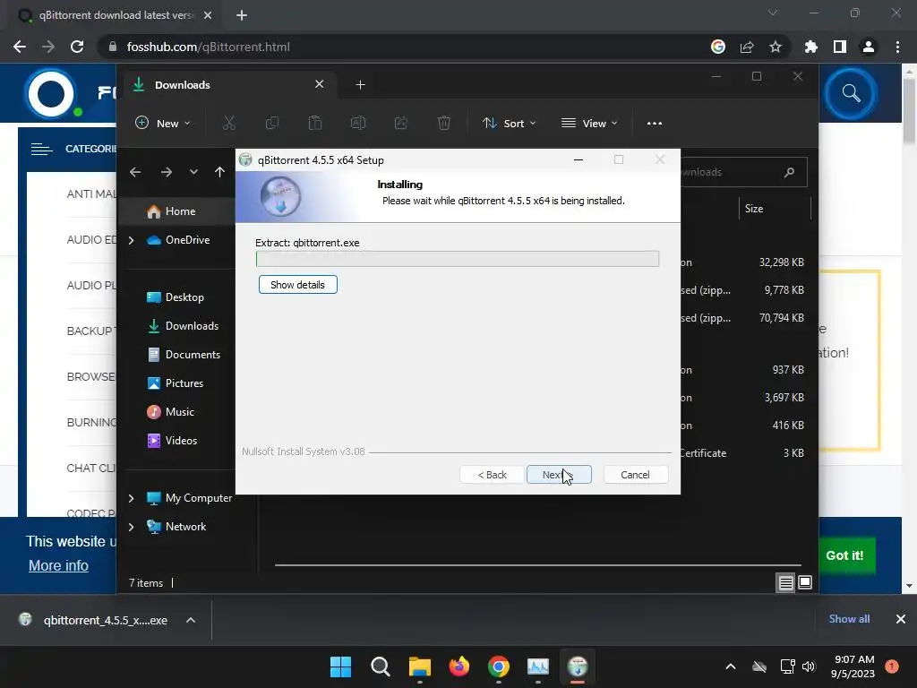Click the Chrome share page icon
The image size is (917, 688).
pos(747,47)
